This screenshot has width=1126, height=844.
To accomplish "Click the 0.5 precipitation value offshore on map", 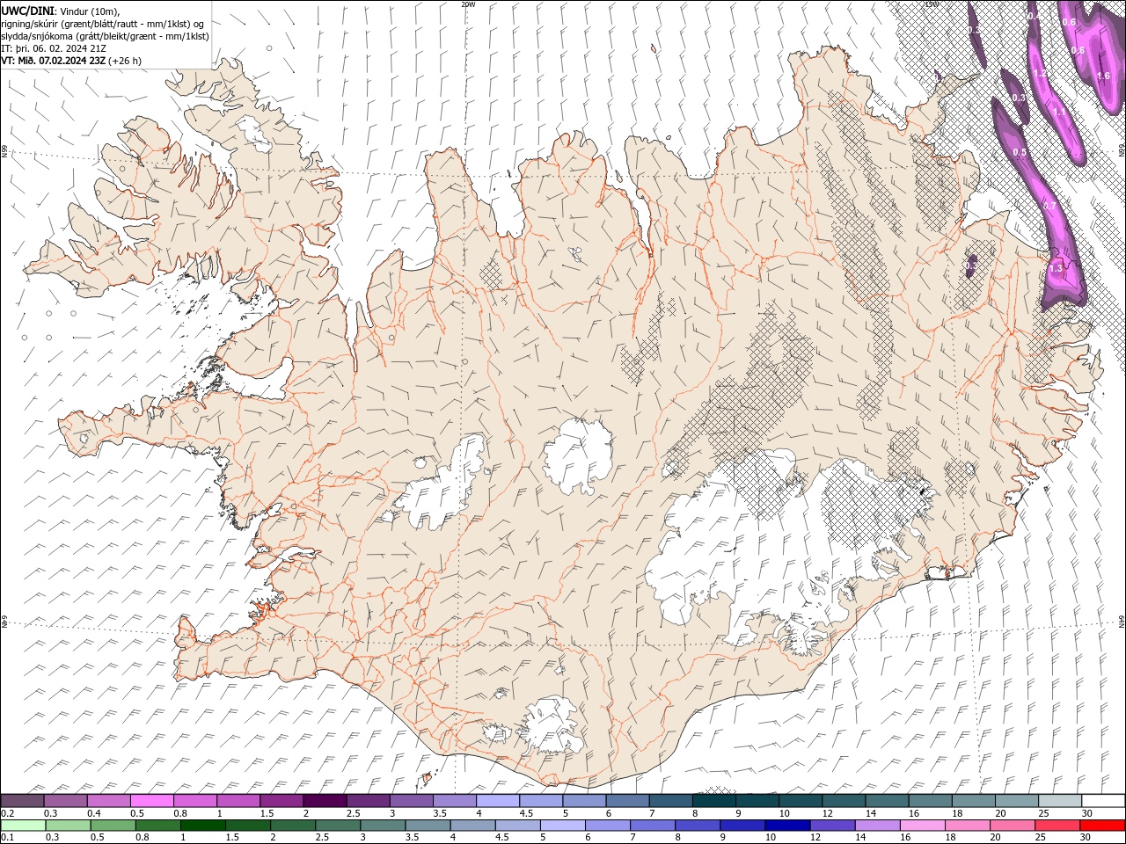I will (x=1020, y=152).
